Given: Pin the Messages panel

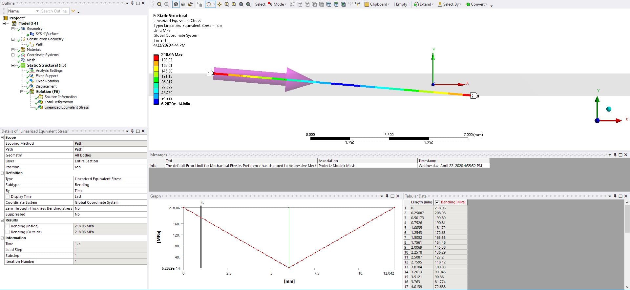Looking at the screenshot, I should (615, 155).
